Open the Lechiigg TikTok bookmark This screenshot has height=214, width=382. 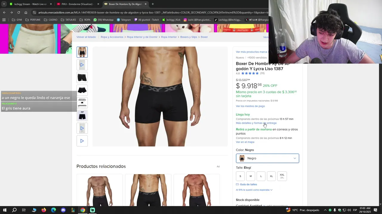tap(228, 20)
